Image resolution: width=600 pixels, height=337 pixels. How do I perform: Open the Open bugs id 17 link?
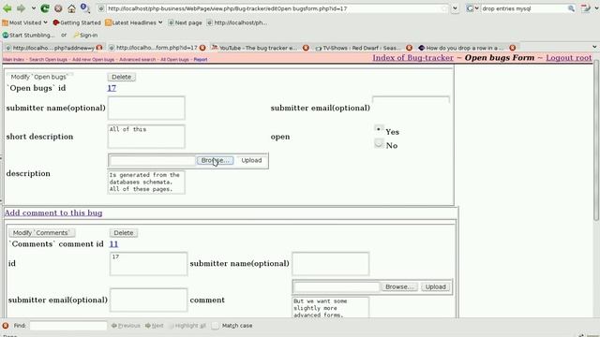(x=112, y=88)
